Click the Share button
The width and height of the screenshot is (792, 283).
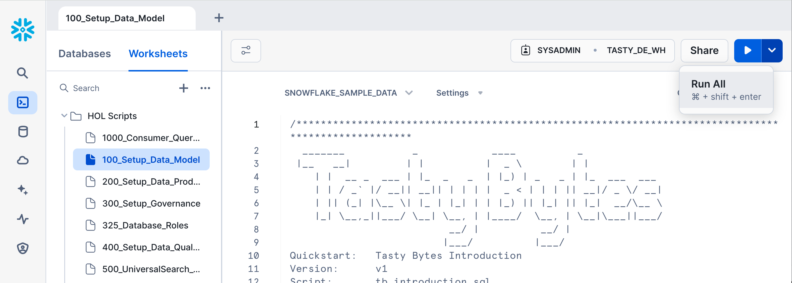tap(704, 50)
